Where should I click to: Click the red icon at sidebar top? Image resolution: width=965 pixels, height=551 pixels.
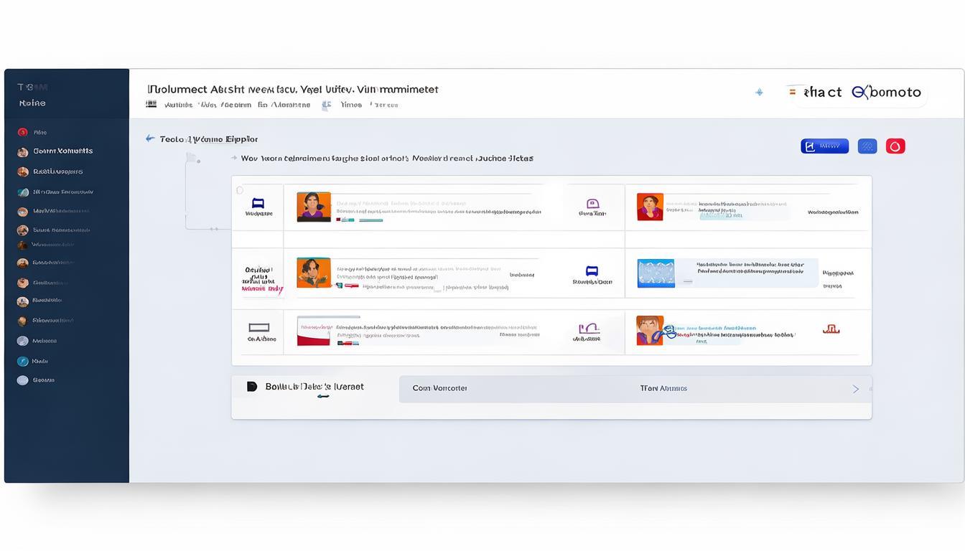click(x=23, y=132)
